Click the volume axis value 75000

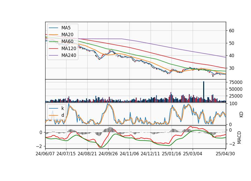coord(236,82)
